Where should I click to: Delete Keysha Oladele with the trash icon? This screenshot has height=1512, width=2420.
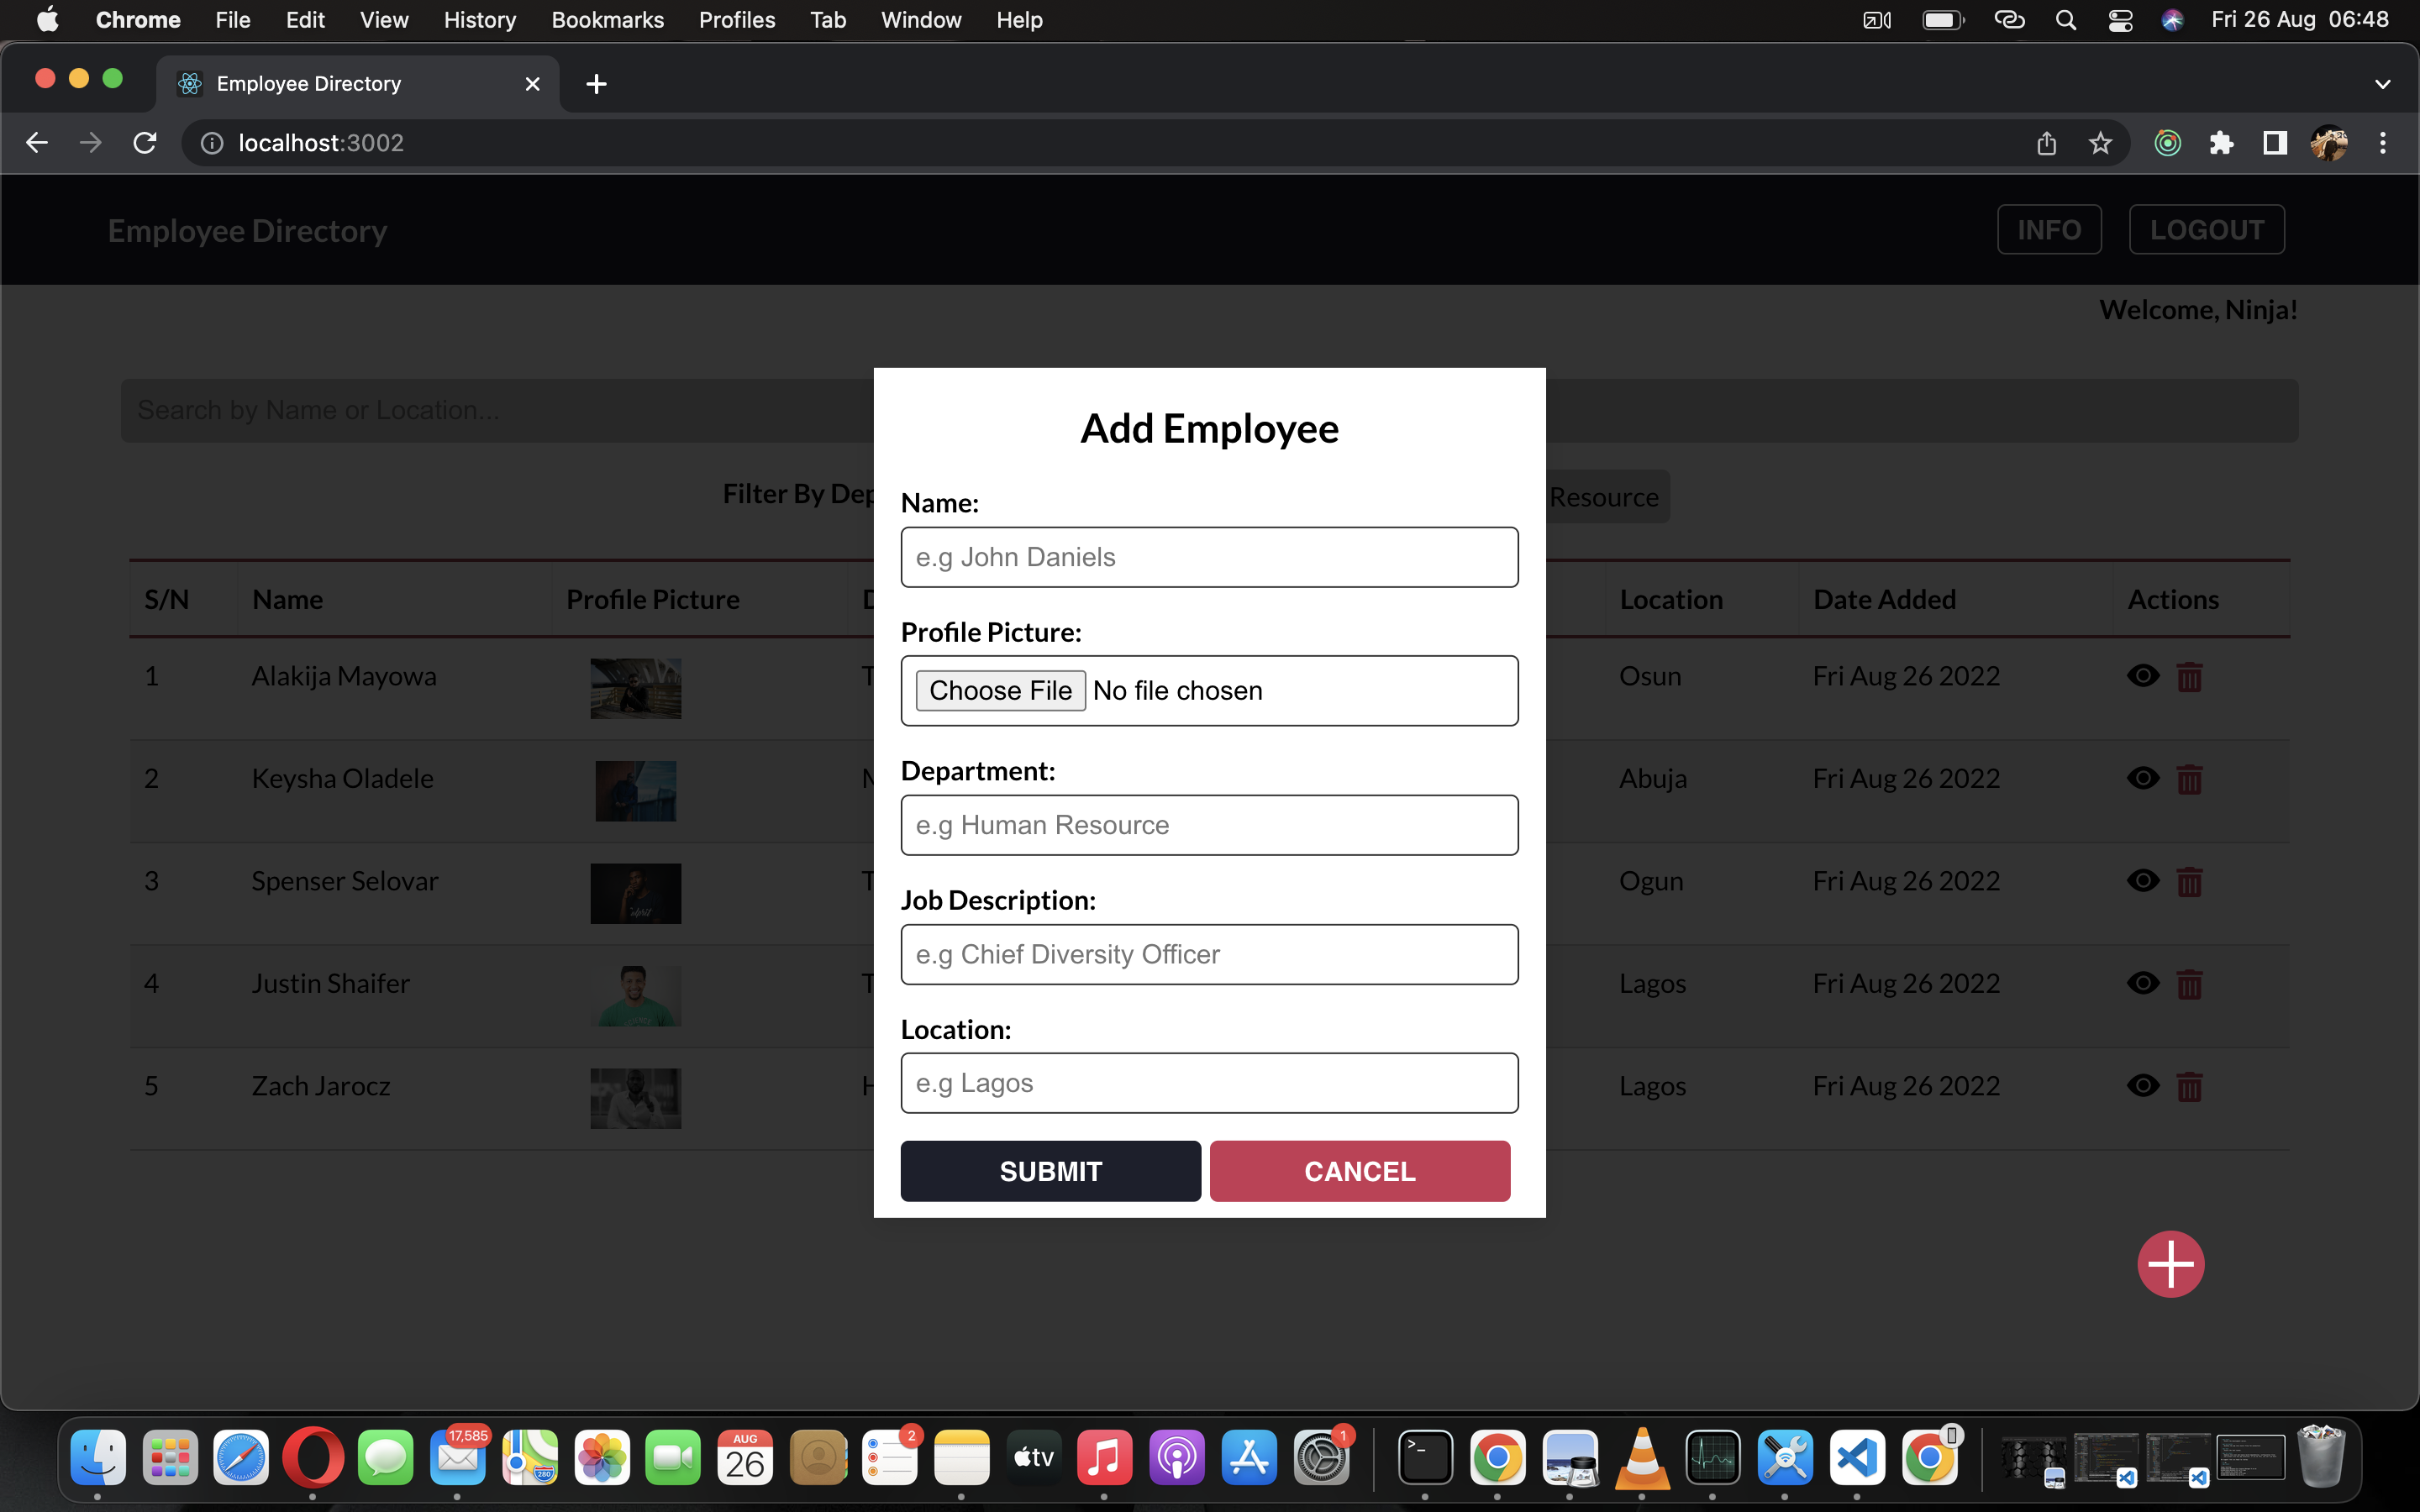(x=2190, y=779)
